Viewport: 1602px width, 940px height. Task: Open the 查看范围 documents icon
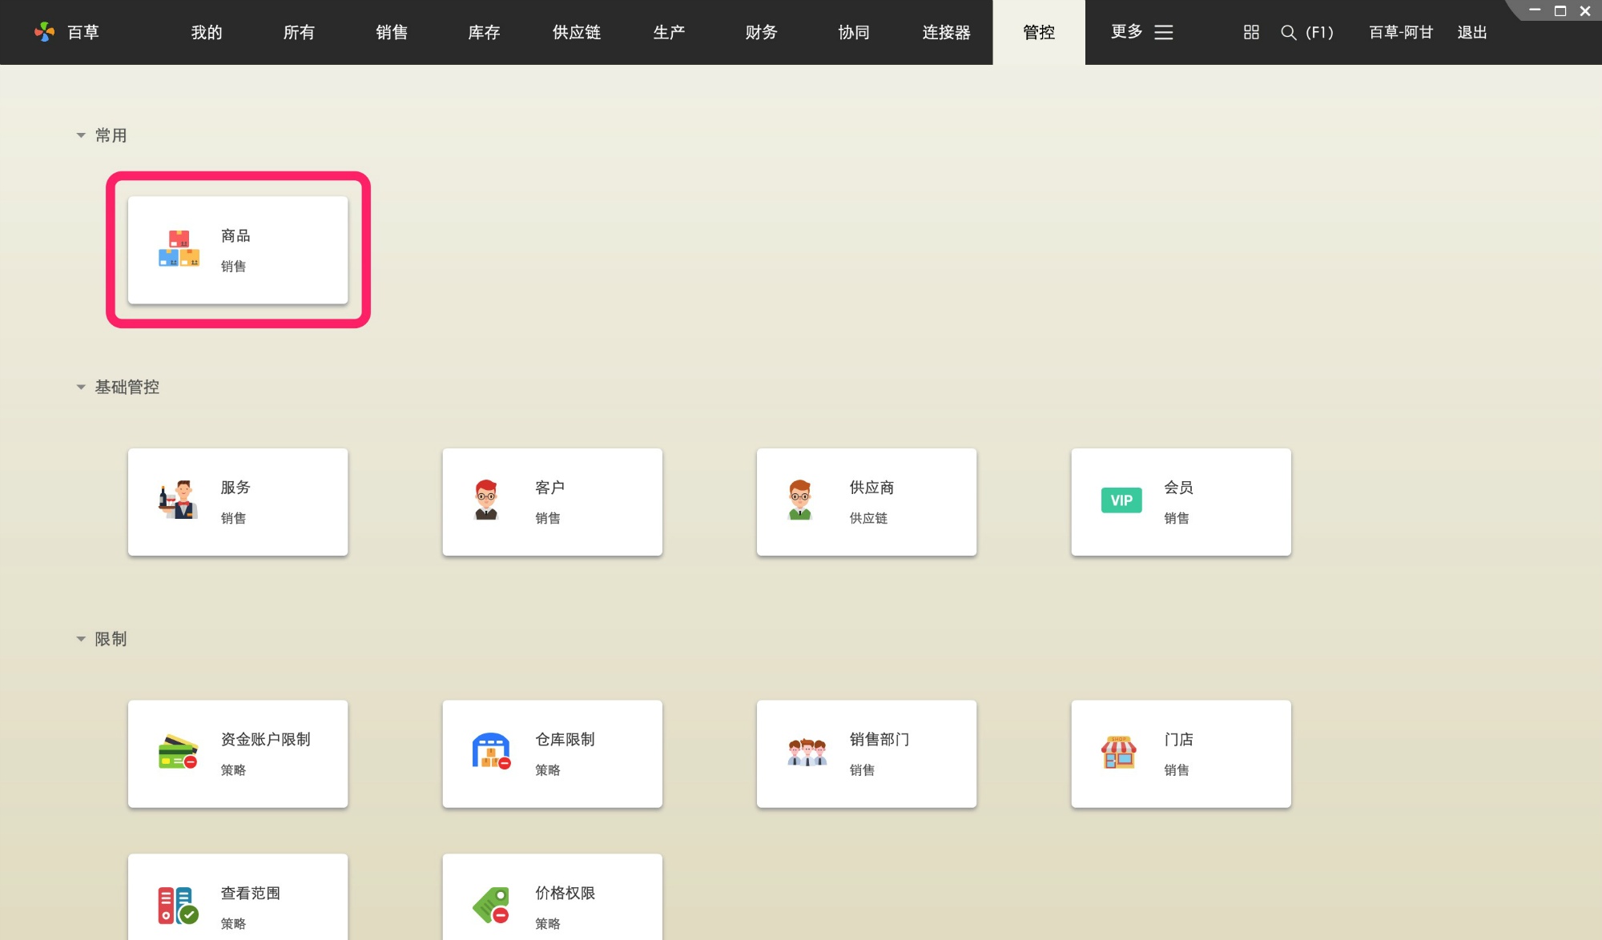click(x=178, y=906)
